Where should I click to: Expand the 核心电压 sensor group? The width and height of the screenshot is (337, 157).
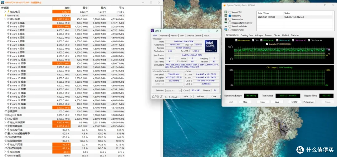5,12
